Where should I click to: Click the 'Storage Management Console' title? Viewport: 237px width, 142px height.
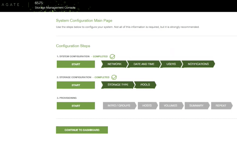[x=55, y=8]
